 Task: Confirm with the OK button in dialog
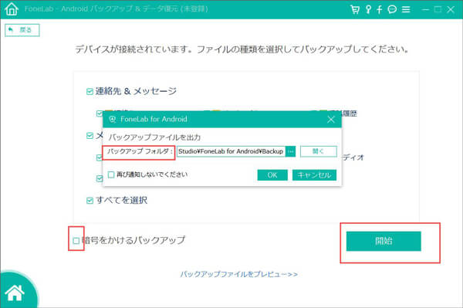[272, 175]
